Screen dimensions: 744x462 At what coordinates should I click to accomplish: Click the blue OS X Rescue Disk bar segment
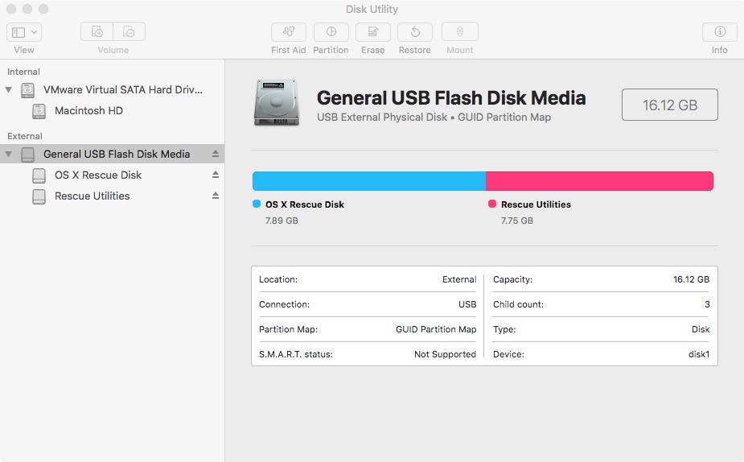pos(369,181)
